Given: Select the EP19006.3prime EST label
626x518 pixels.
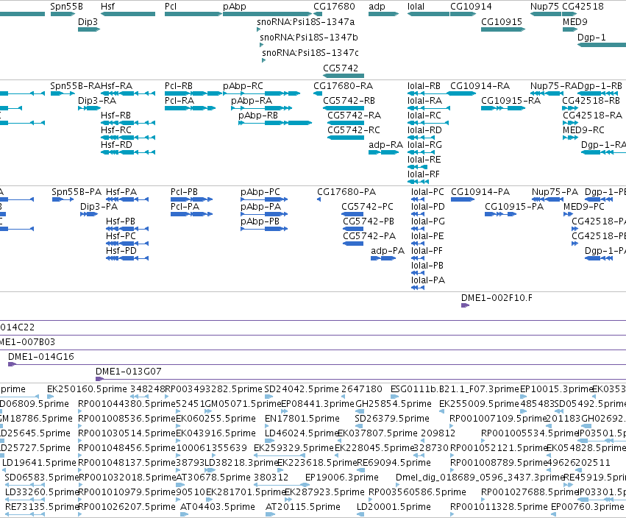Looking at the screenshot, I should click(342, 478).
